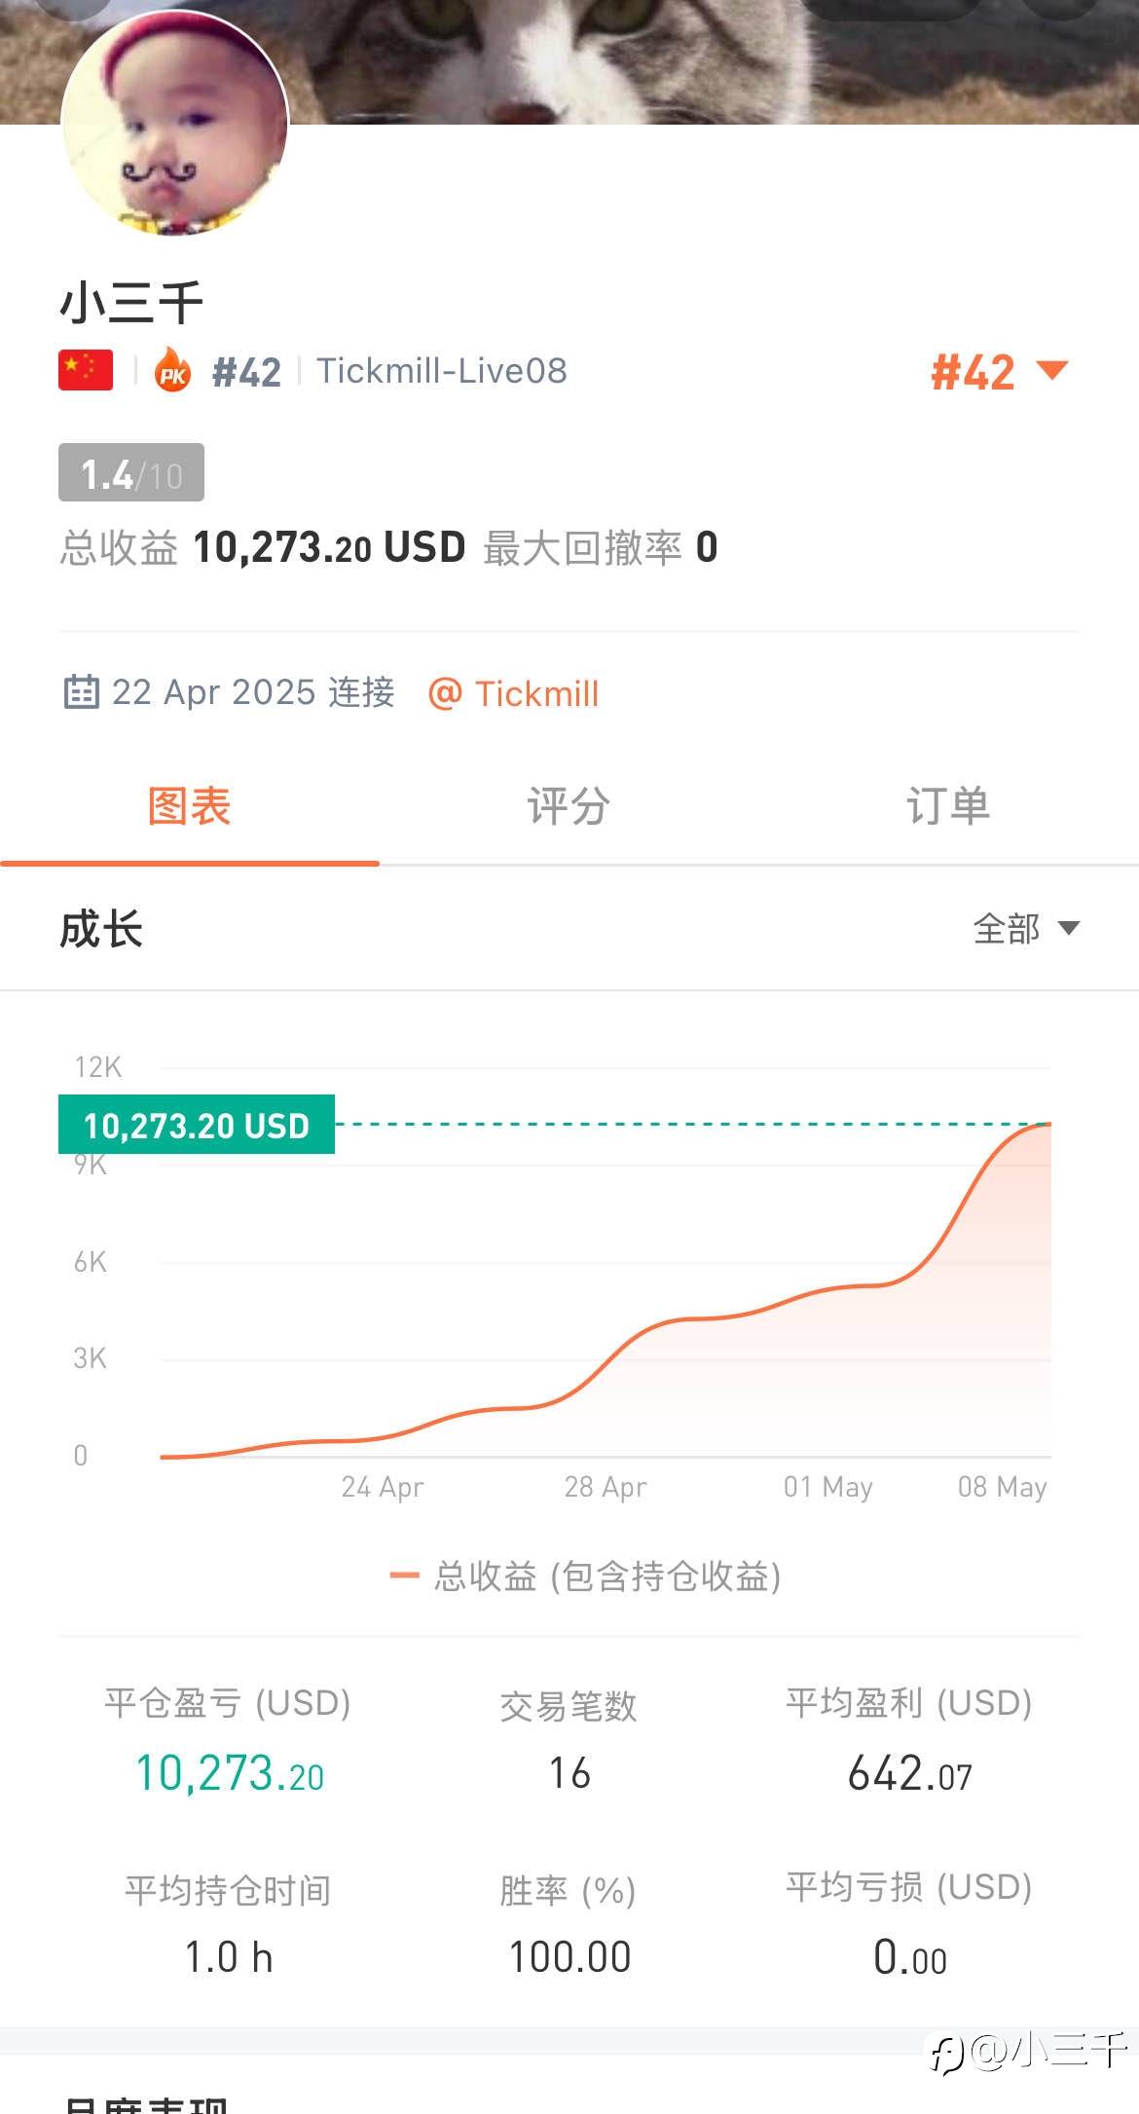Select the 图表 tab
The width and height of the screenshot is (1139, 2114).
[x=189, y=806]
